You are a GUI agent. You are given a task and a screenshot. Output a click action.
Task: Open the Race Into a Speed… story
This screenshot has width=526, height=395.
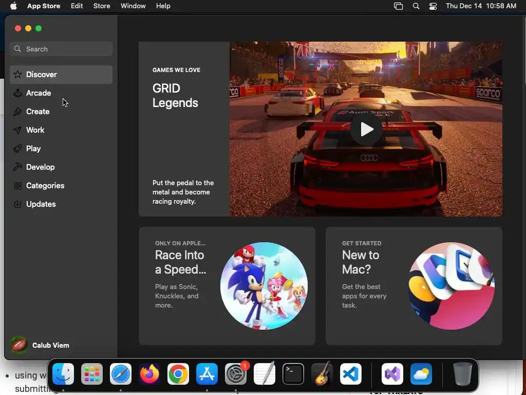point(227,286)
